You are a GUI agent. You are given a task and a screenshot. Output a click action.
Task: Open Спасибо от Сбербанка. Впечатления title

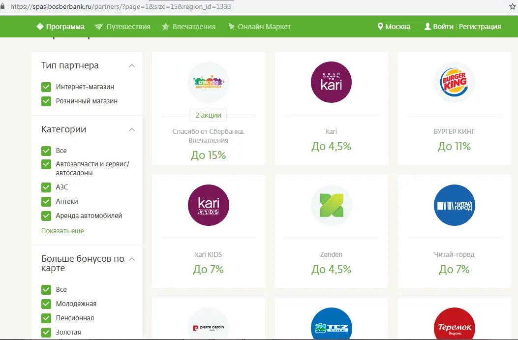tap(209, 136)
